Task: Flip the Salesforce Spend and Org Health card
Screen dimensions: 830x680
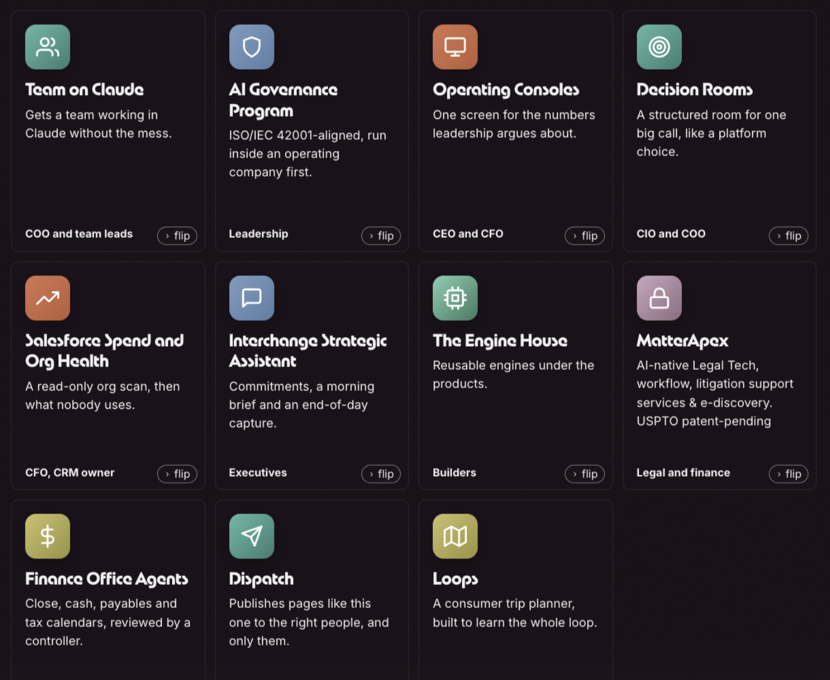Action: [x=177, y=474]
